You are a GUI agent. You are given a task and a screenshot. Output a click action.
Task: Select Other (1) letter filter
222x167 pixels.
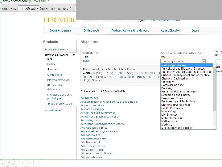(97, 80)
